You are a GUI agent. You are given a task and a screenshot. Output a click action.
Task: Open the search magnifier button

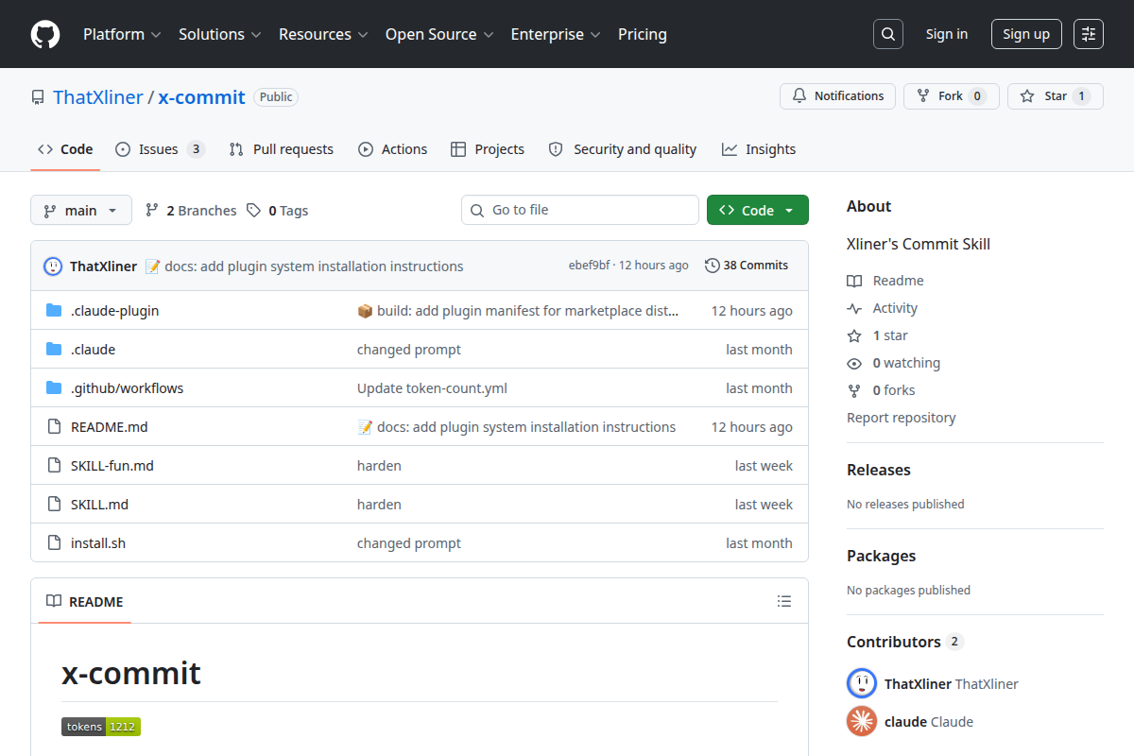click(x=887, y=34)
